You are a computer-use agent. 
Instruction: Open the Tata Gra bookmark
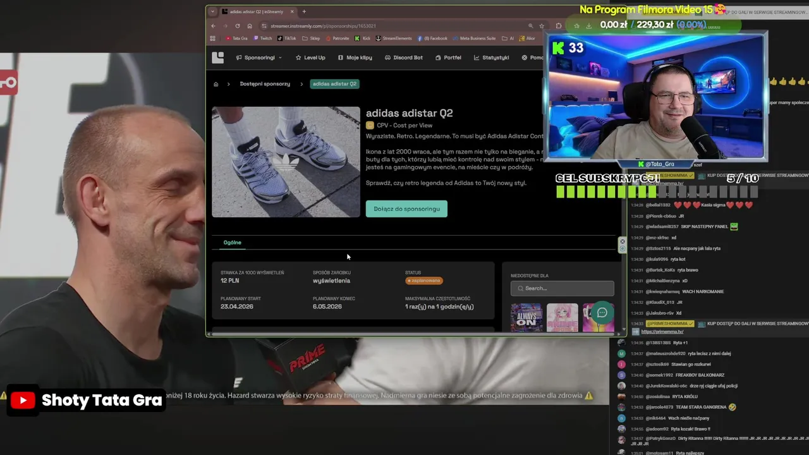coord(237,39)
